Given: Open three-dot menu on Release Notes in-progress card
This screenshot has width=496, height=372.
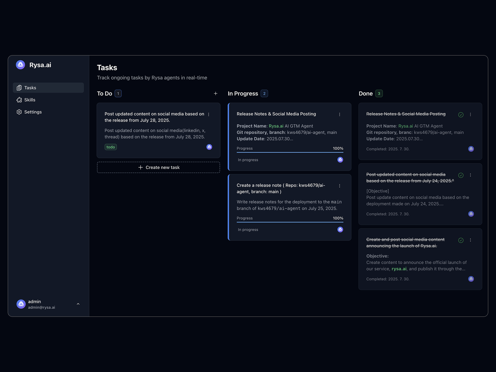Looking at the screenshot, I should pyautogui.click(x=339, y=114).
